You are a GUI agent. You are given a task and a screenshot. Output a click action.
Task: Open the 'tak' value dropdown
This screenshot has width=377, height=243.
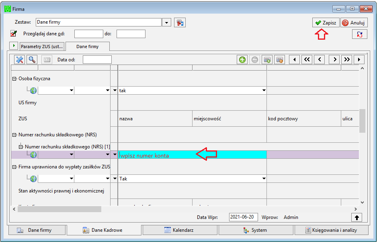pyautogui.click(x=264, y=91)
